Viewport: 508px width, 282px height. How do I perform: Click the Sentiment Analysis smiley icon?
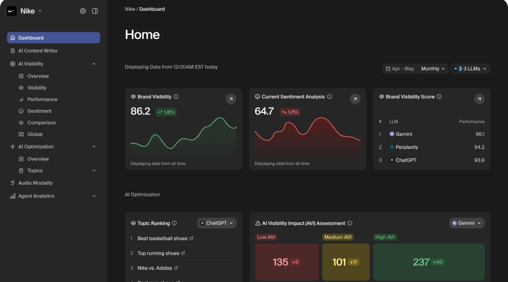pyautogui.click(x=257, y=96)
